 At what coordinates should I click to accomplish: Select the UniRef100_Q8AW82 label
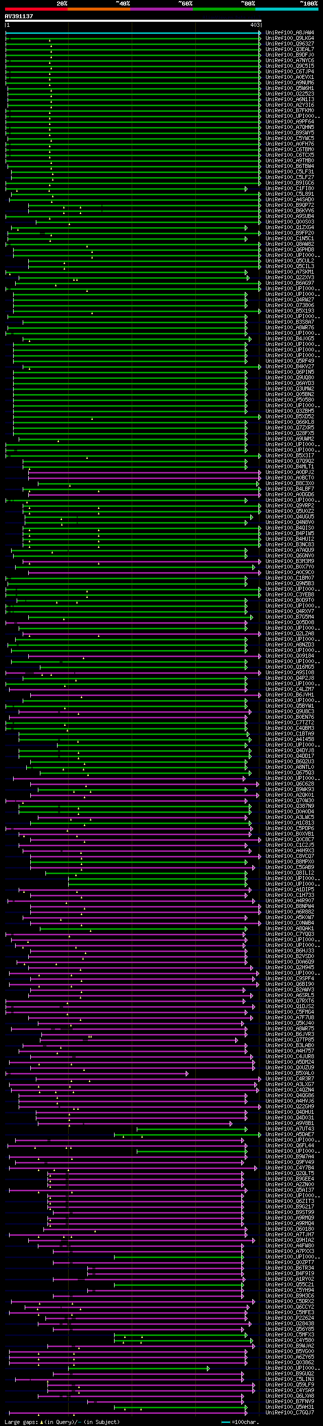(290, 244)
